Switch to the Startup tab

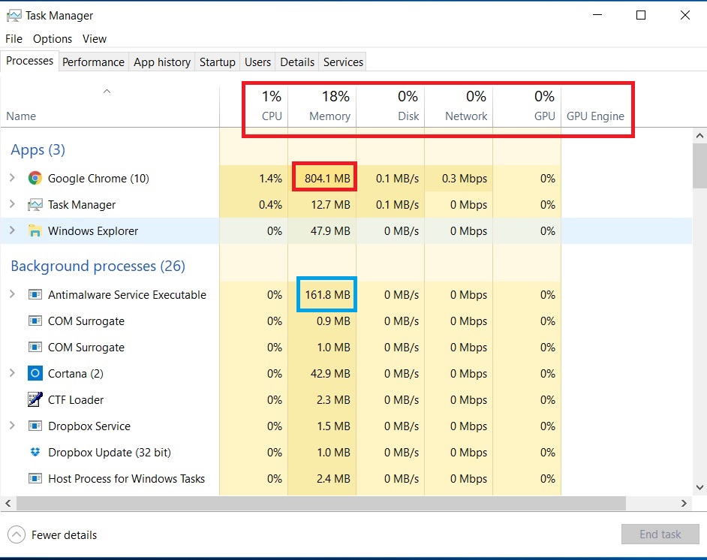point(217,62)
